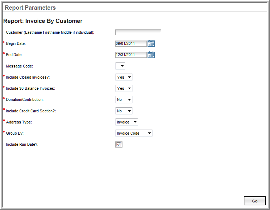Open the Group By dropdown
Viewport: 270px width, 210px height.
pos(134,133)
